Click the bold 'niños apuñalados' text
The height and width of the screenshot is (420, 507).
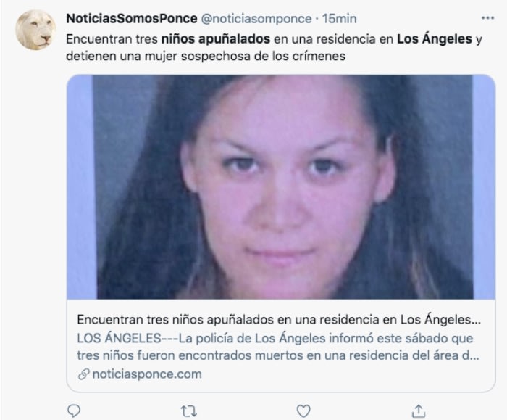coord(216,39)
